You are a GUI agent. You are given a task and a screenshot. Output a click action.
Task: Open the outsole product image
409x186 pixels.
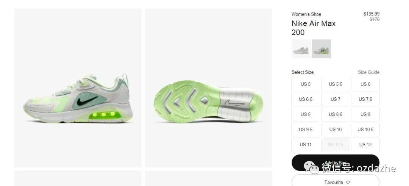coord(208,88)
